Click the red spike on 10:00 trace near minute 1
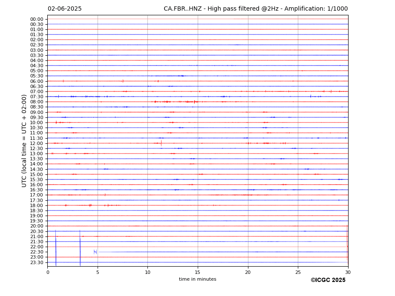Screen dimensions: 395x296 [x=56, y=122]
